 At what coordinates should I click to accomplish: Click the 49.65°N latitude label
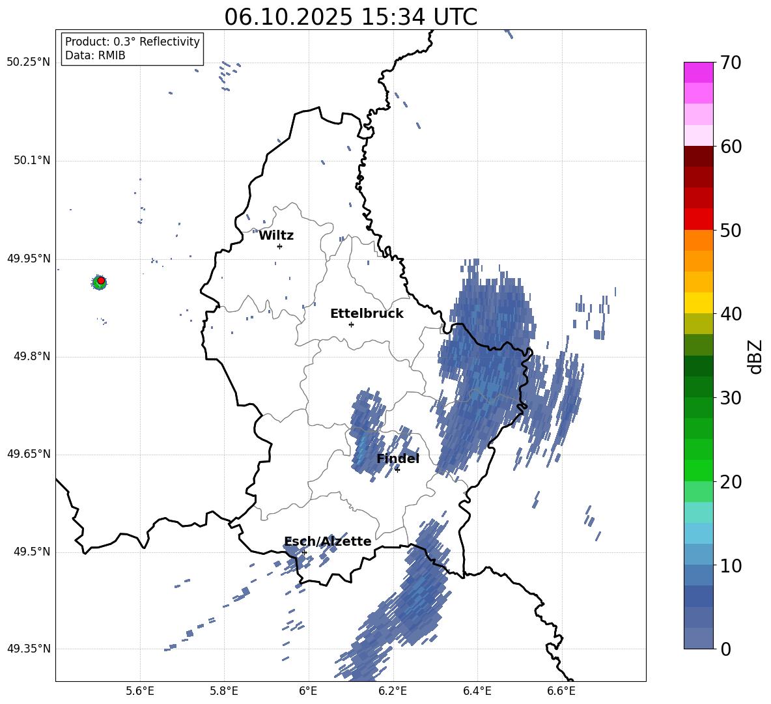[x=29, y=454]
